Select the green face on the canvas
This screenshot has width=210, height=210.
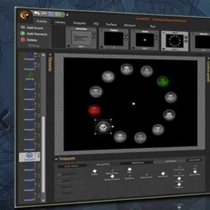163,81
